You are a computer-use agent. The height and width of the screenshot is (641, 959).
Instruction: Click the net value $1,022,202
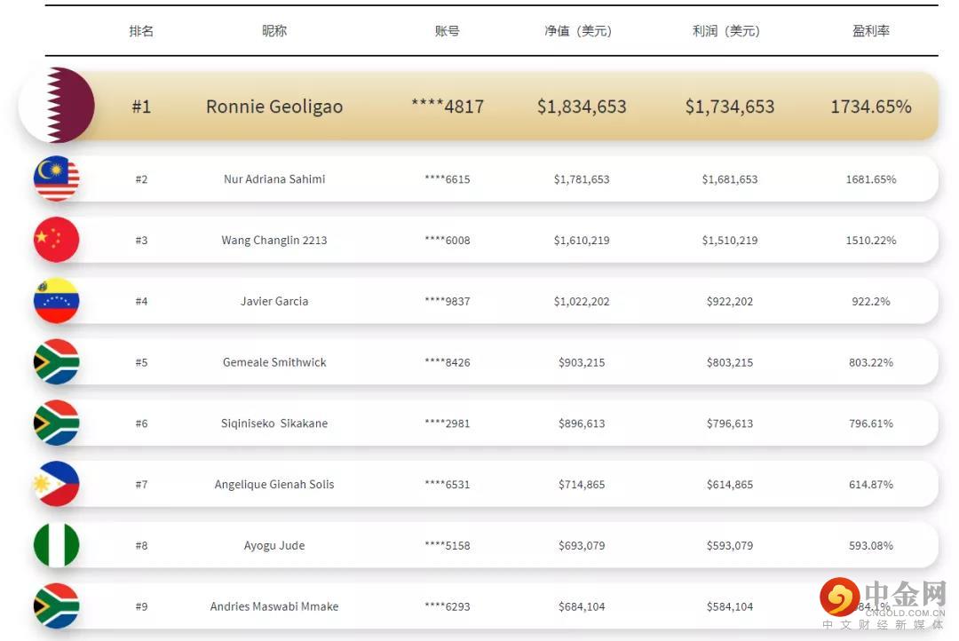[x=582, y=302]
